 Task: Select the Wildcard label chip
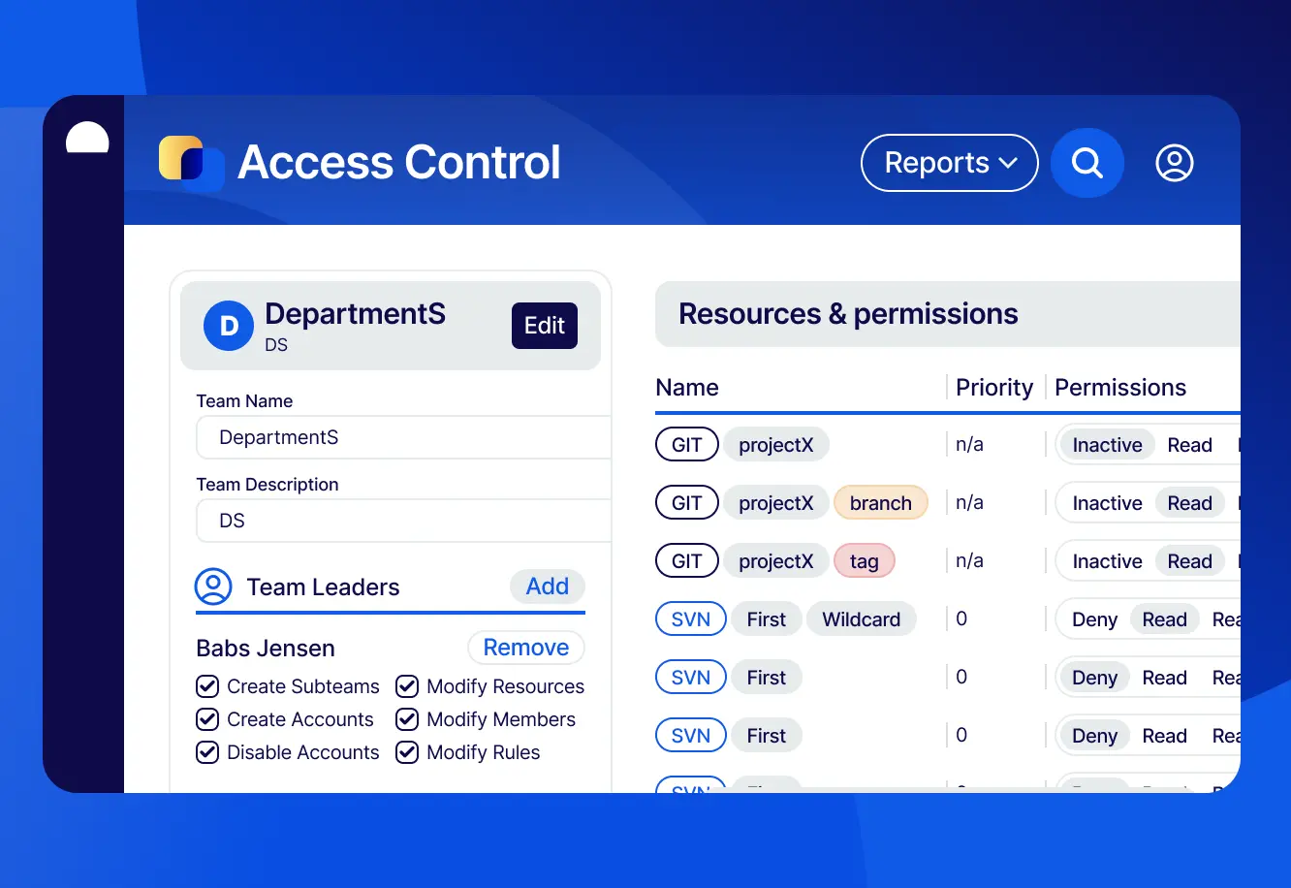862,619
